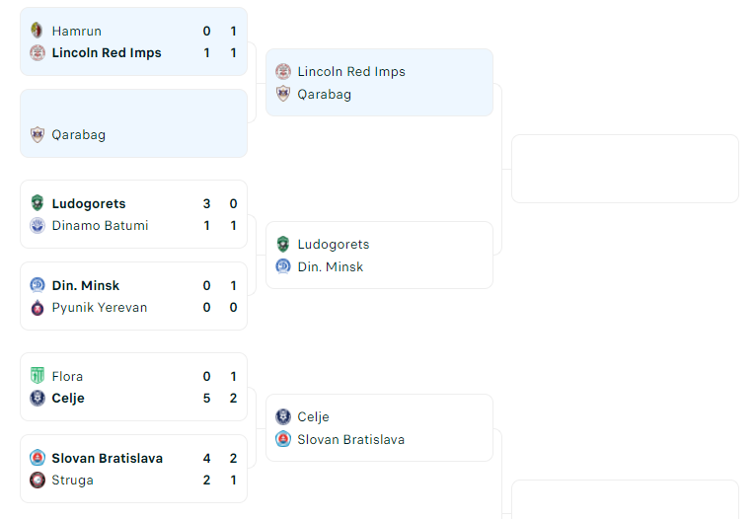
Task: Open Qarabag name in the bye card
Action: coord(79,135)
